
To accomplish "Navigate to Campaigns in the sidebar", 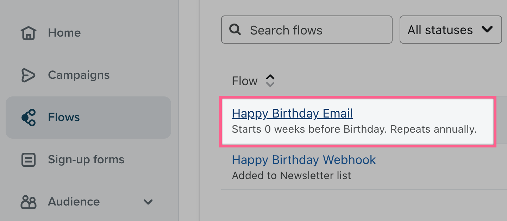I will 79,75.
